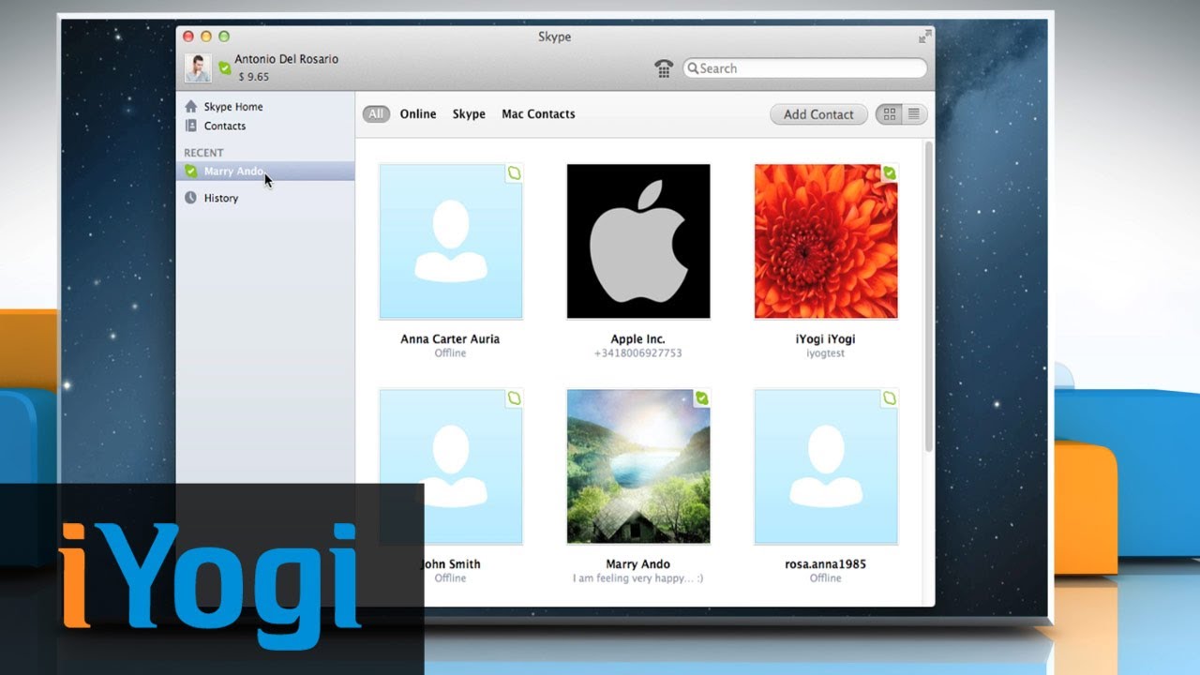The width and height of the screenshot is (1200, 675).
Task: Open History in the sidebar
Action: pos(221,198)
